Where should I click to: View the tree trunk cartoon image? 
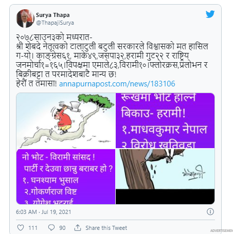[165, 176]
